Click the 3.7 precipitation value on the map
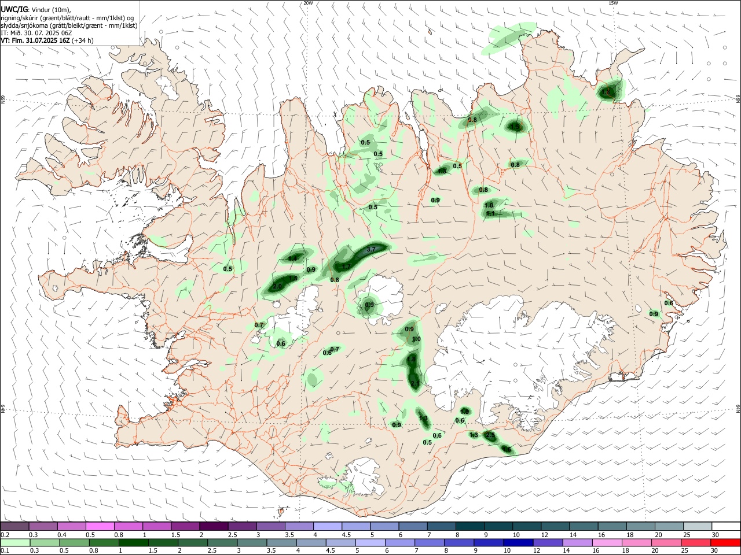Image resolution: width=741 pixels, height=555 pixels. pyautogui.click(x=372, y=249)
